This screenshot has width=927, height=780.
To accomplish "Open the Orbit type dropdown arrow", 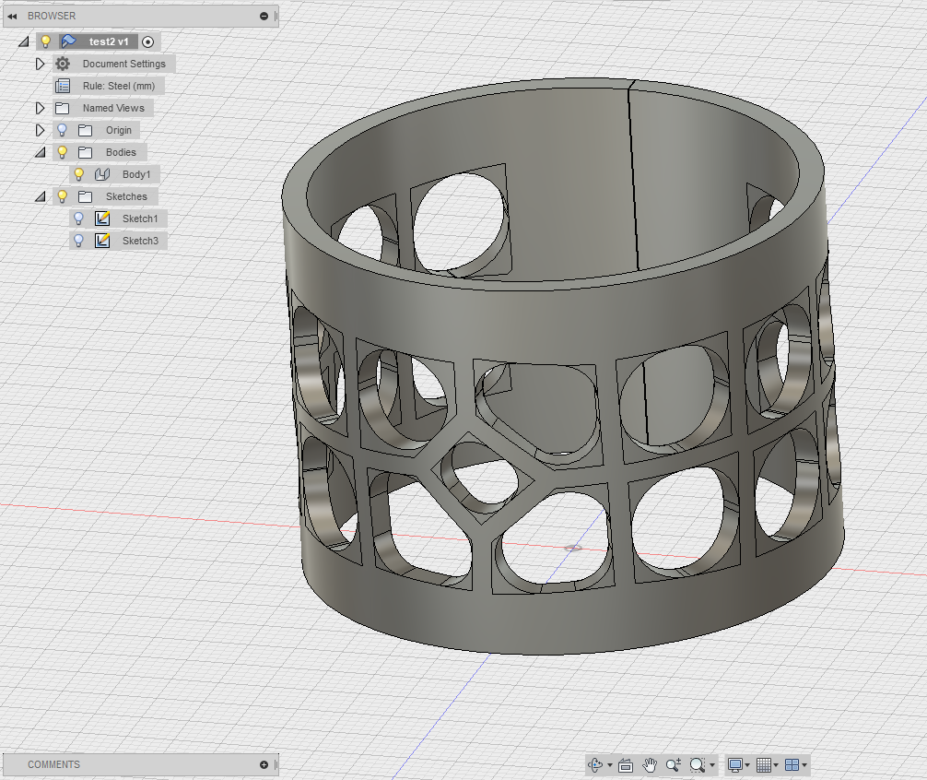I will pyautogui.click(x=610, y=765).
